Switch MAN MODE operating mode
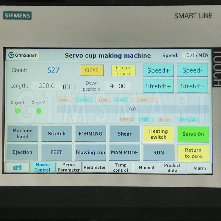Image resolution: width=221 pixels, height=221 pixels. coord(124,152)
